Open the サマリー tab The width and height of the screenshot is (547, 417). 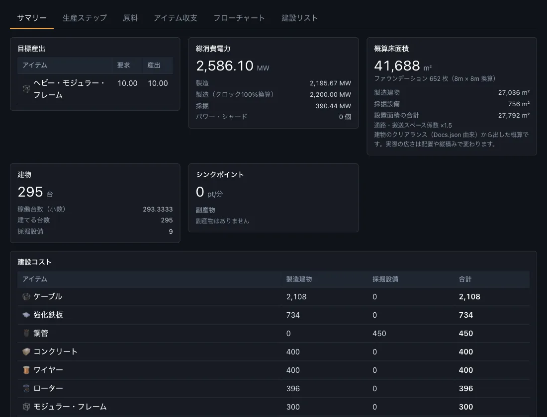click(32, 18)
